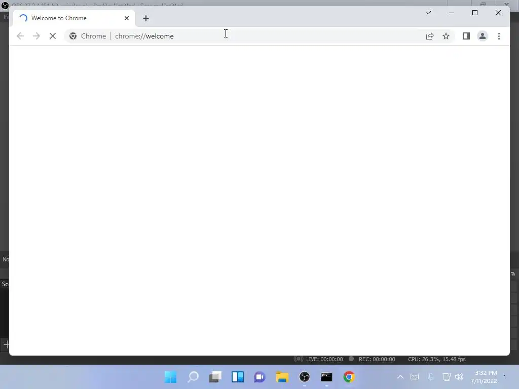This screenshot has height=389, width=519.
Task: Bookmark this tab with star
Action: pos(446,36)
